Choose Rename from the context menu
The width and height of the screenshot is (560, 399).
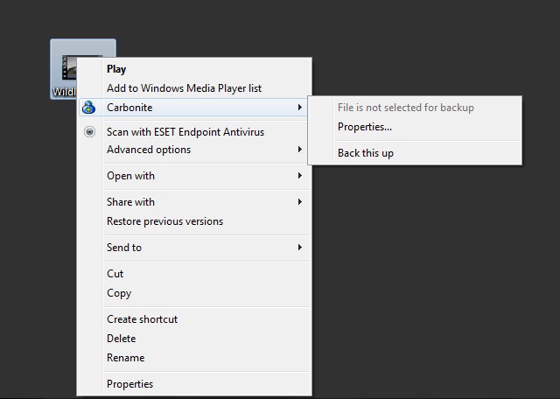click(x=125, y=358)
